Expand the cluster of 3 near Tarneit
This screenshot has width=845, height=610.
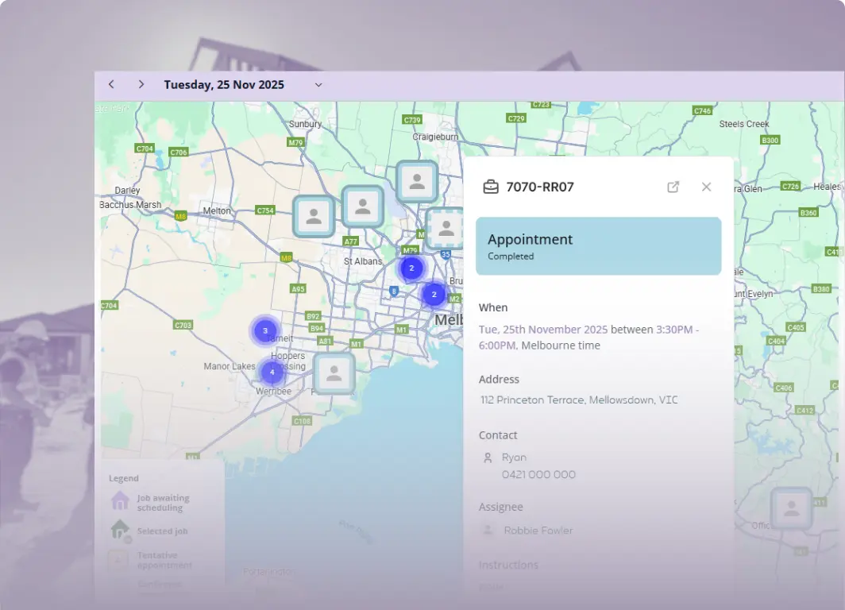tap(265, 330)
